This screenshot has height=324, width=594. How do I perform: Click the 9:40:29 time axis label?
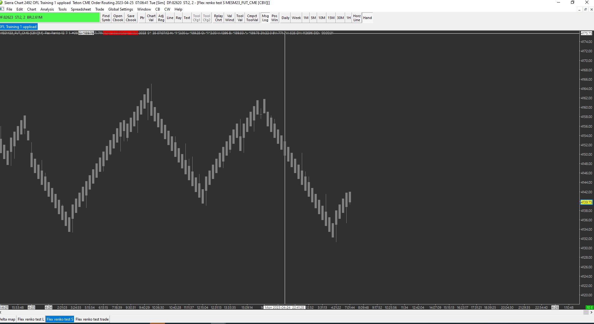[144, 308]
